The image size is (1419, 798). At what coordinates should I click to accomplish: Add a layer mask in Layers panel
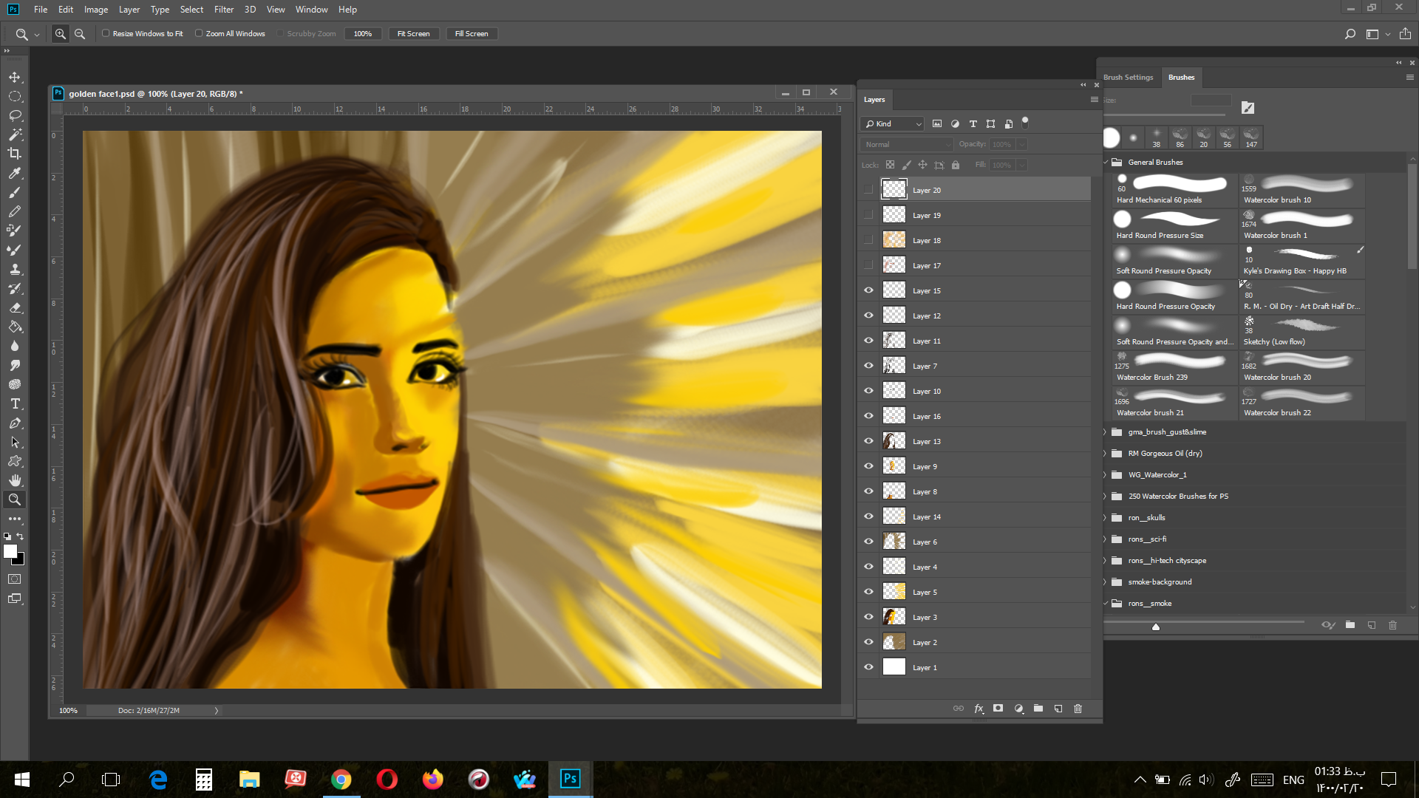[998, 709]
